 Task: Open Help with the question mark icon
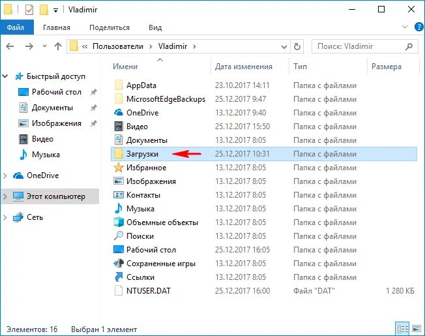(x=418, y=27)
